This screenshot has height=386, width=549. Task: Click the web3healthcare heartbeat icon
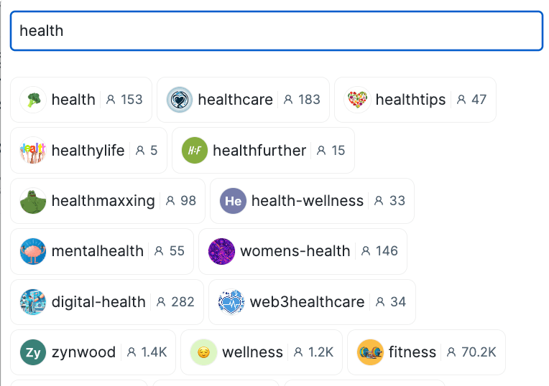(231, 302)
